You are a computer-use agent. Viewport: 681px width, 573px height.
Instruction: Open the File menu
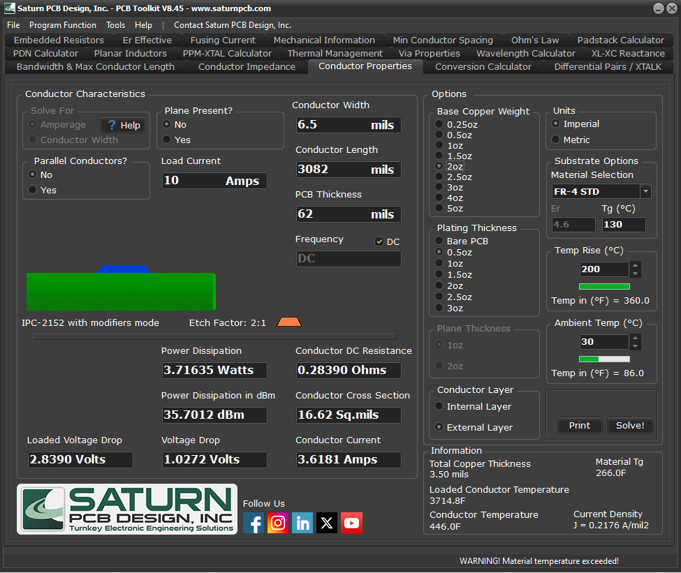(13, 25)
